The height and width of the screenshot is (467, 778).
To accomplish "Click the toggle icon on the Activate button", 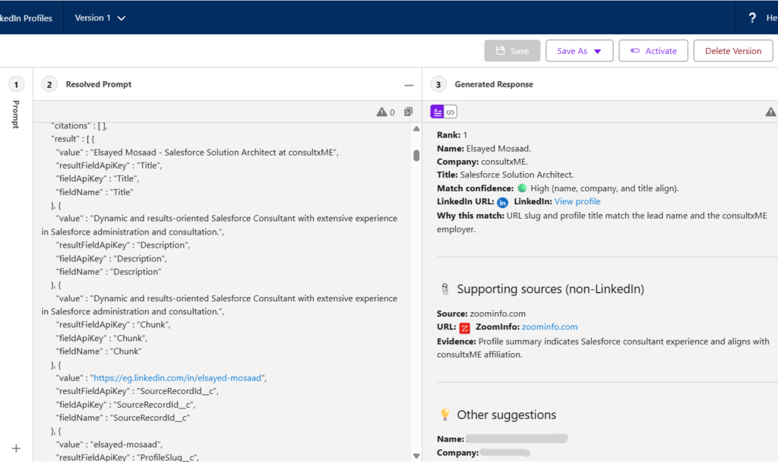I will click(634, 51).
